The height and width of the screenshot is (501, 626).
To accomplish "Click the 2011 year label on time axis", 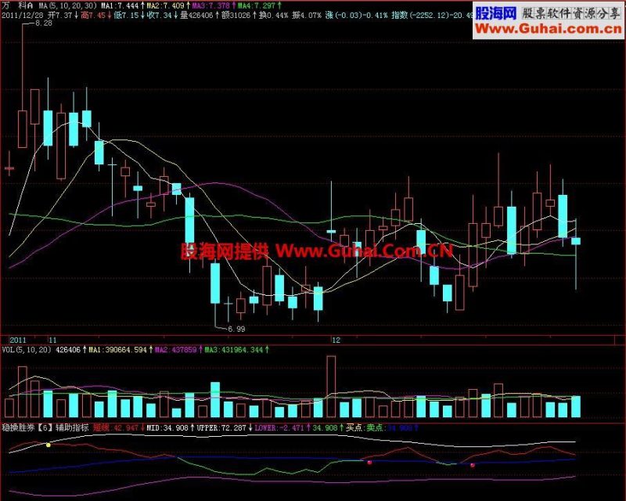I will coord(17,340).
